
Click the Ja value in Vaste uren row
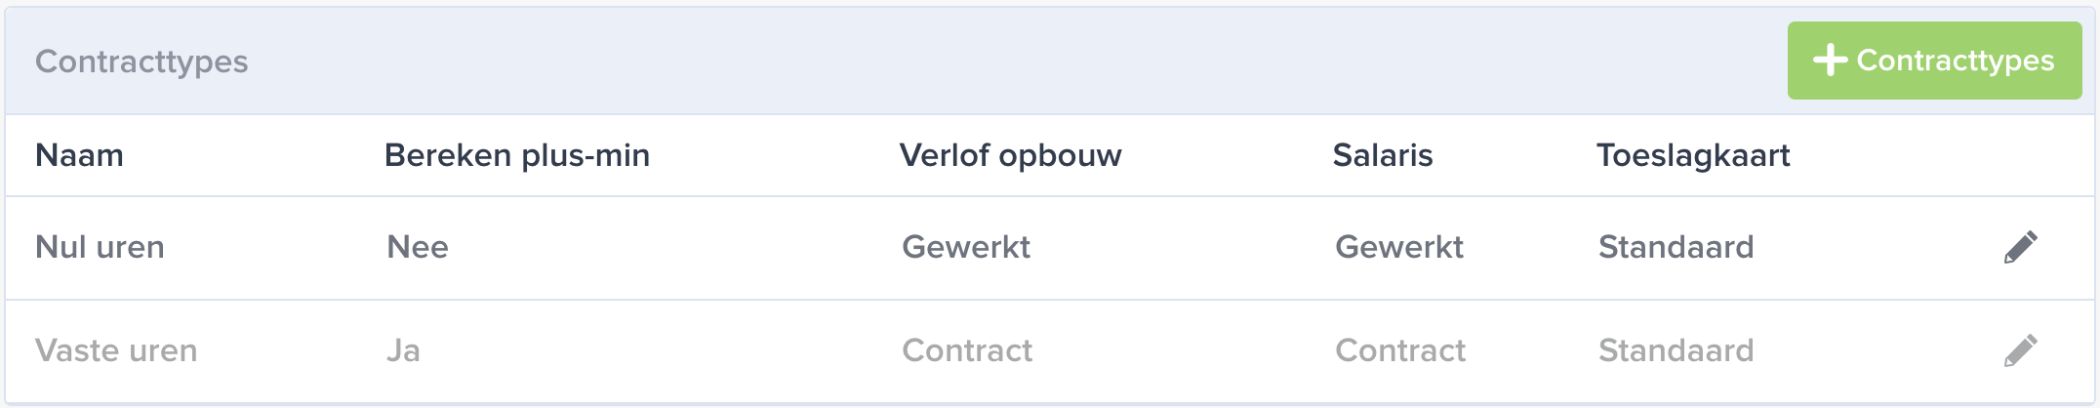(403, 350)
